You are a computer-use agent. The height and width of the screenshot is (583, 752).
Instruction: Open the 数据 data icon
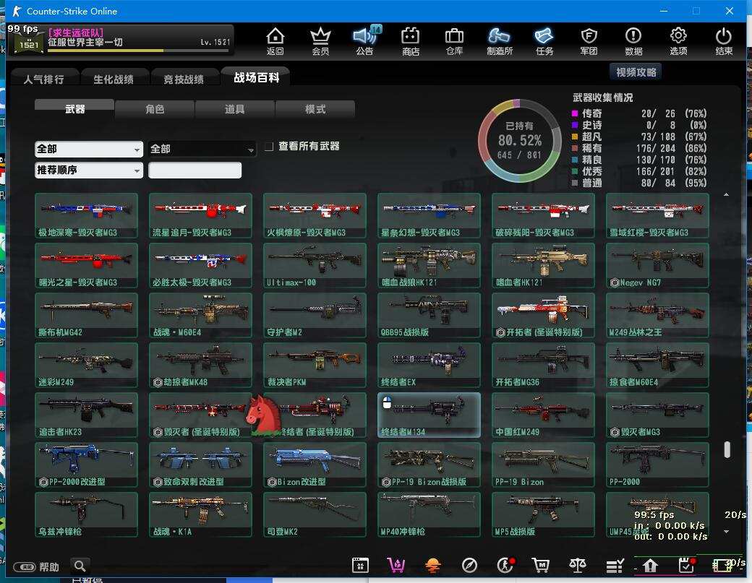[x=633, y=40]
